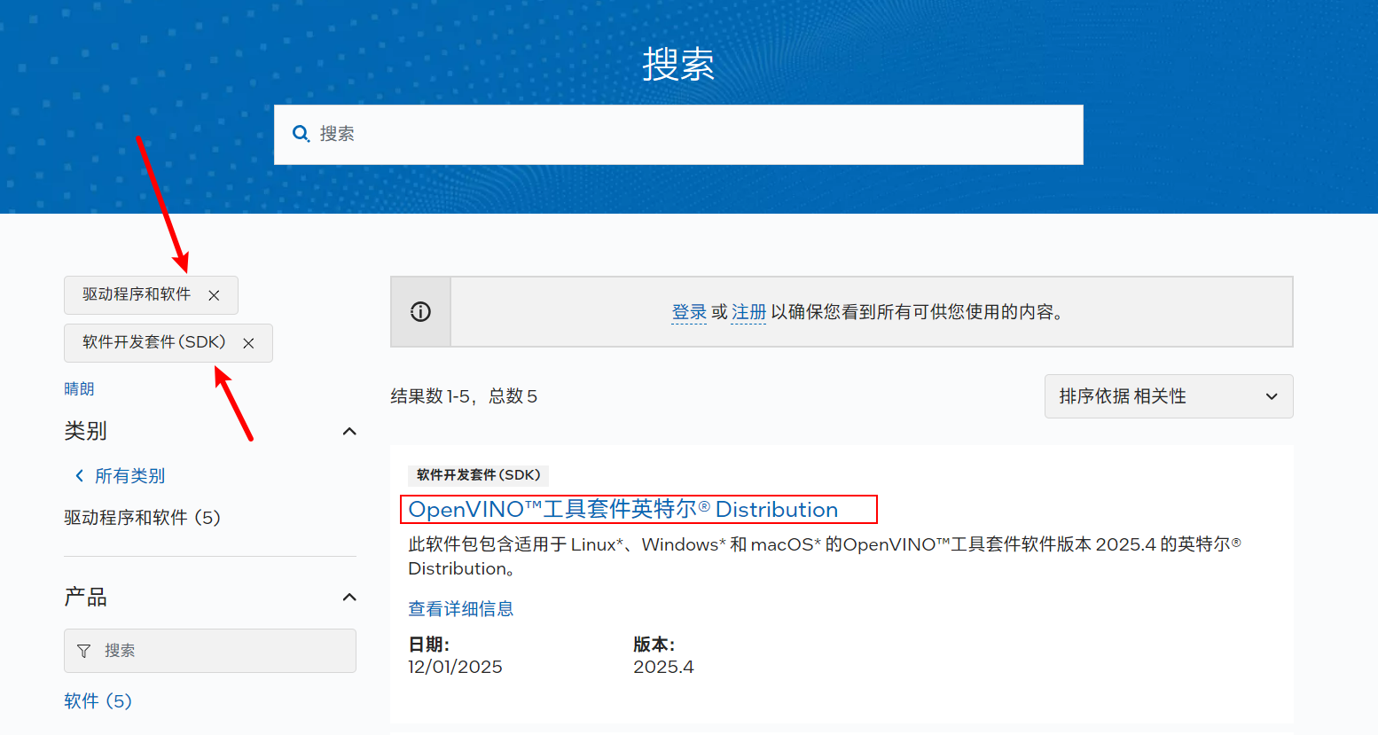
Task: Remove the 软件开发套件(SDK) filter chip
Action: (248, 343)
